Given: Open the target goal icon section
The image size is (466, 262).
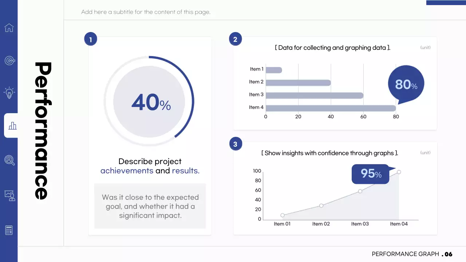Looking at the screenshot, I should click(9, 60).
